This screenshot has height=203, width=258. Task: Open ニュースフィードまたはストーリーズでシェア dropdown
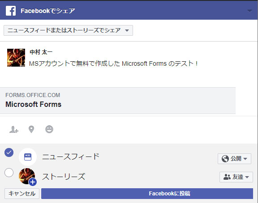(68, 30)
